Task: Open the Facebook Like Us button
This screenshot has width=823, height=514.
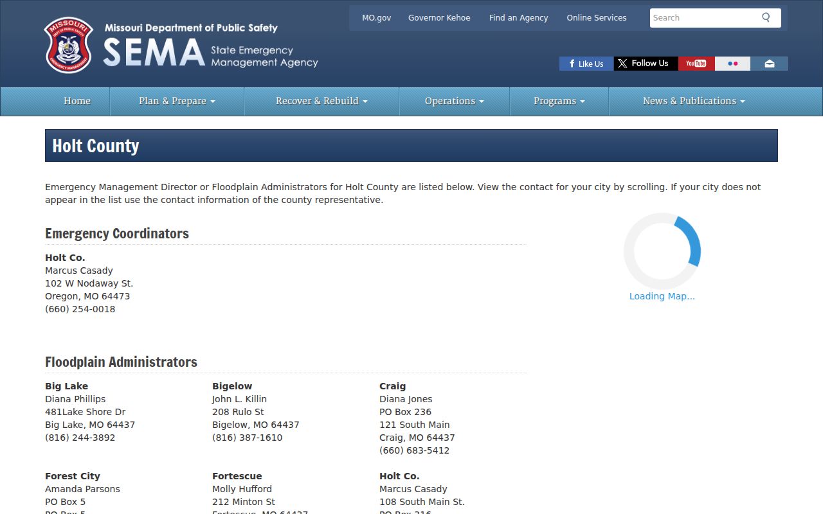Action: (x=586, y=64)
